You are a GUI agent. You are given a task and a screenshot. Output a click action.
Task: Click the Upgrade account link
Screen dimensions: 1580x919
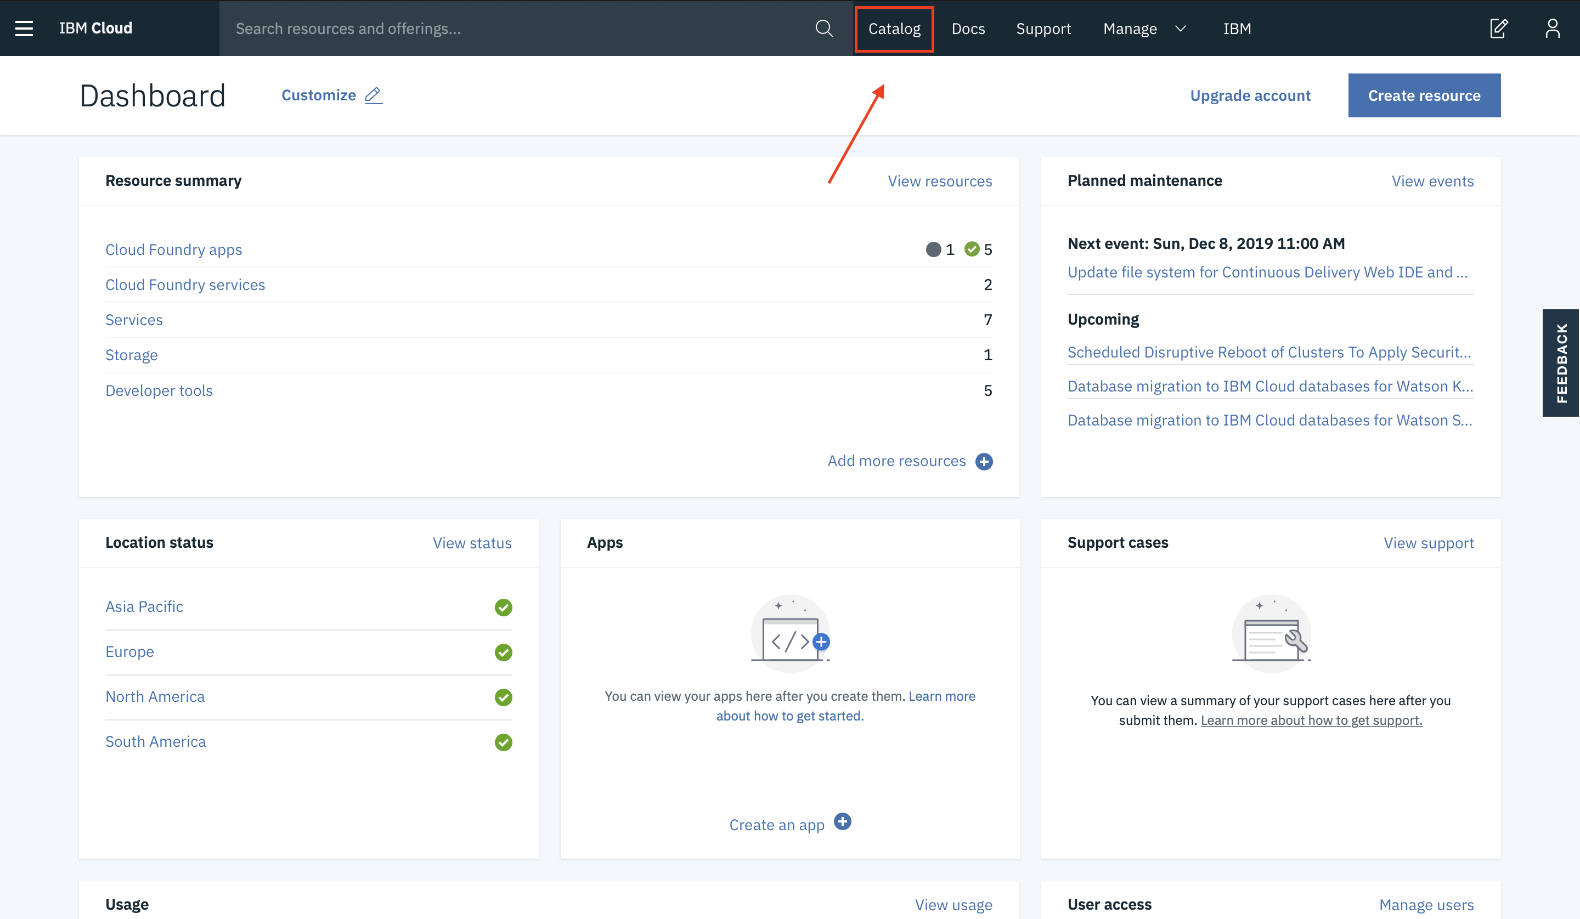(x=1250, y=95)
